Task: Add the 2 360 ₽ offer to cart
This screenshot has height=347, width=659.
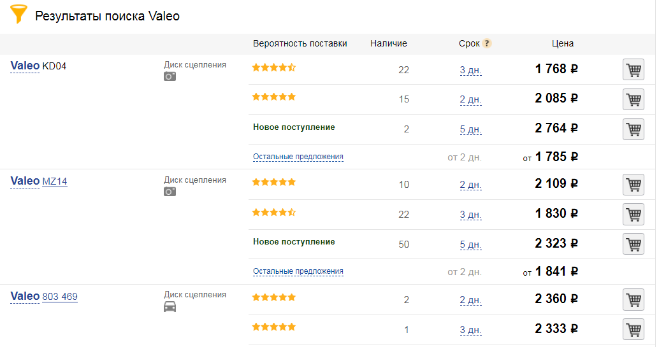Action: coord(633,300)
